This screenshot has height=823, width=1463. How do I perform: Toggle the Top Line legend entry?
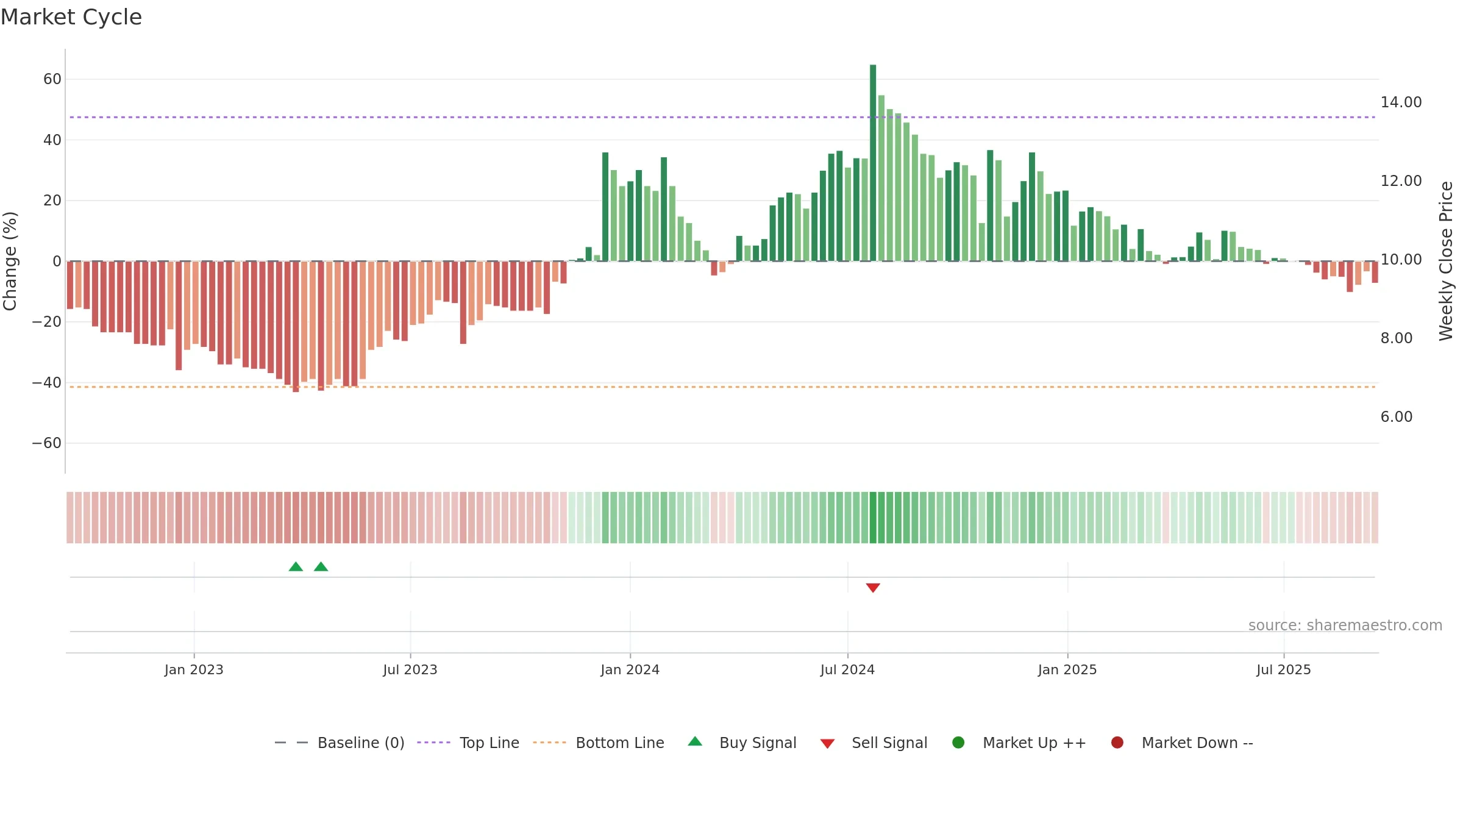(x=468, y=743)
